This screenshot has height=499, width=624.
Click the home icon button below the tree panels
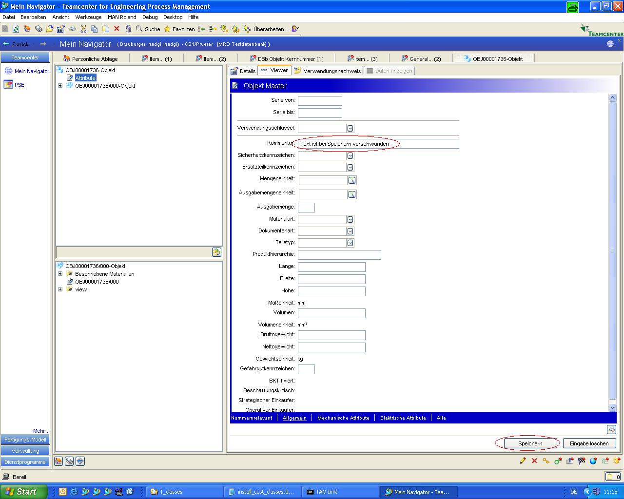(x=58, y=461)
